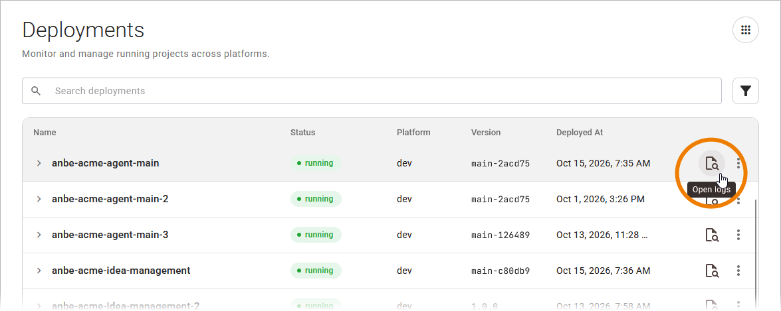Expand the anbe-acme-agent-main row
This screenshot has height=311, width=781.
click(39, 163)
